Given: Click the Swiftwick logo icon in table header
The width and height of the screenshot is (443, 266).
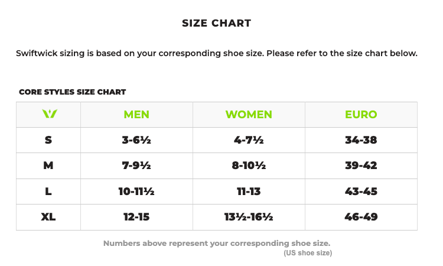Looking at the screenshot, I should [48, 114].
